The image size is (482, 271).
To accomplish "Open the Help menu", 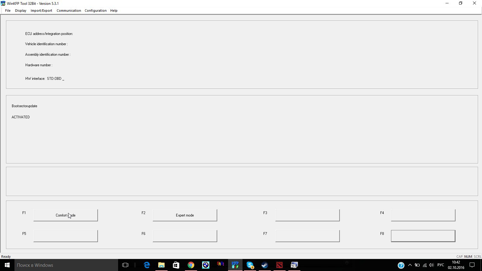I will pos(114,11).
